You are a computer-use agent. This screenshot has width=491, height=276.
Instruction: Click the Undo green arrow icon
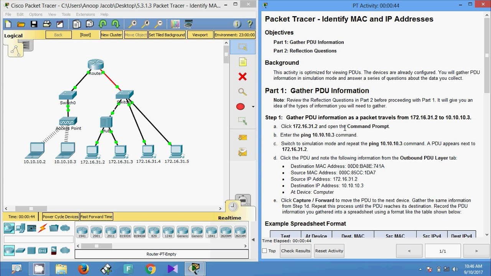(x=102, y=25)
